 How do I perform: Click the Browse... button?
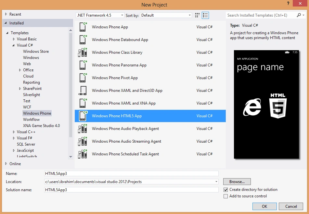tap(237, 182)
